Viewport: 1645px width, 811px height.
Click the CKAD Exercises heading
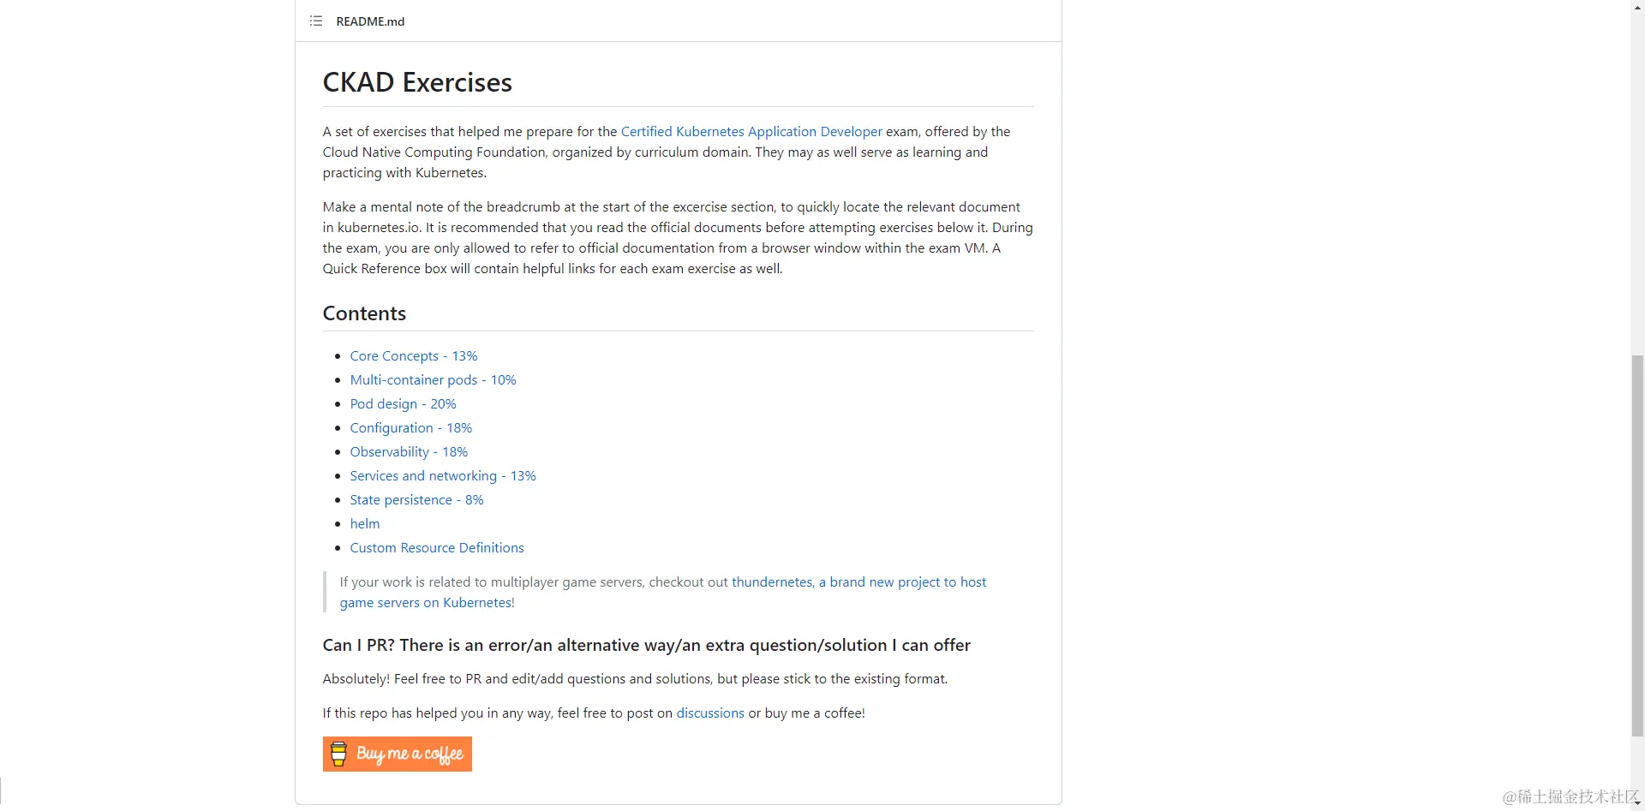pyautogui.click(x=417, y=82)
